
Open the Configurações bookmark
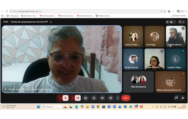coord(13,16)
